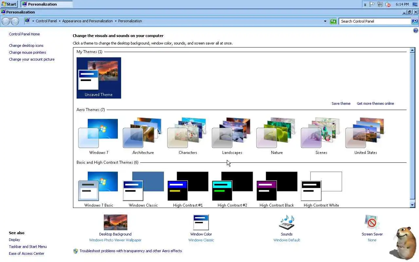Click the blue Windows Classic link under Window Color
Viewport: 419px width, 262px height.
click(x=201, y=240)
